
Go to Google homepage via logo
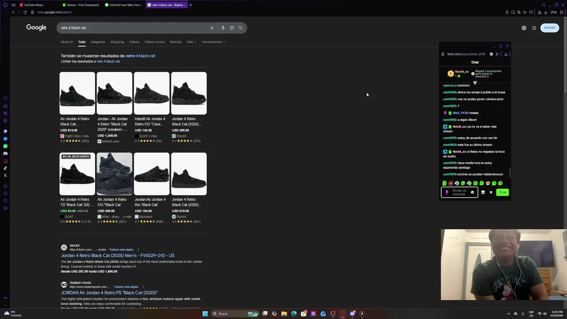point(36,27)
